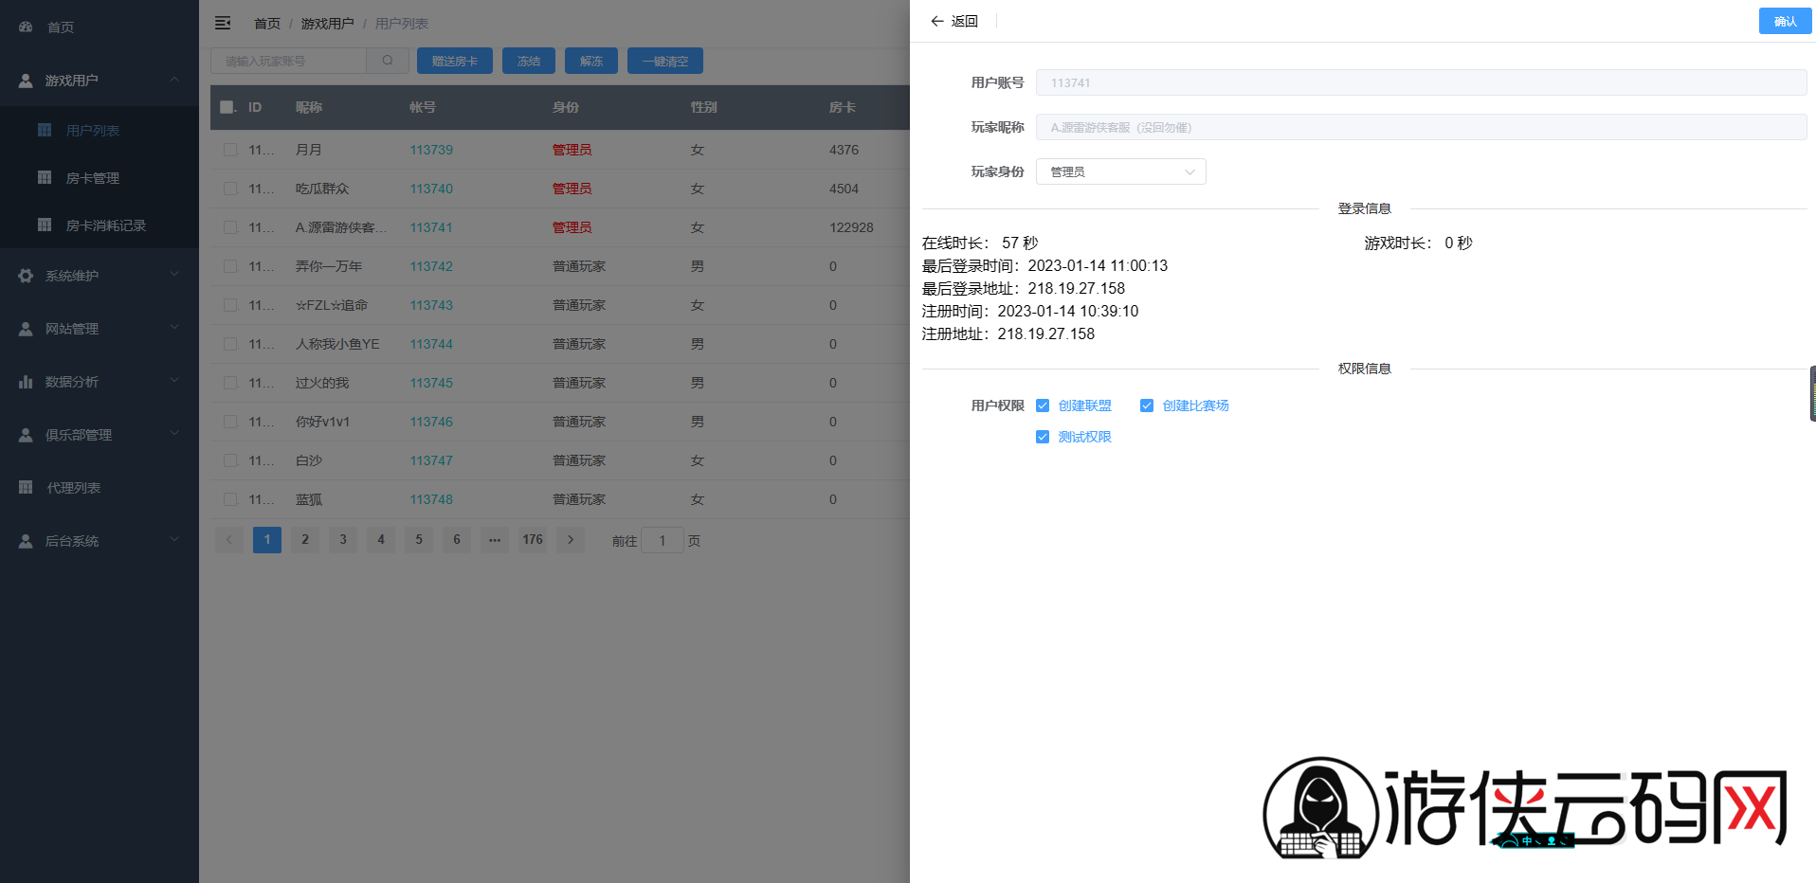Toggle the sidebar hamburger menu icon
This screenshot has width=1816, height=883.
[224, 22]
